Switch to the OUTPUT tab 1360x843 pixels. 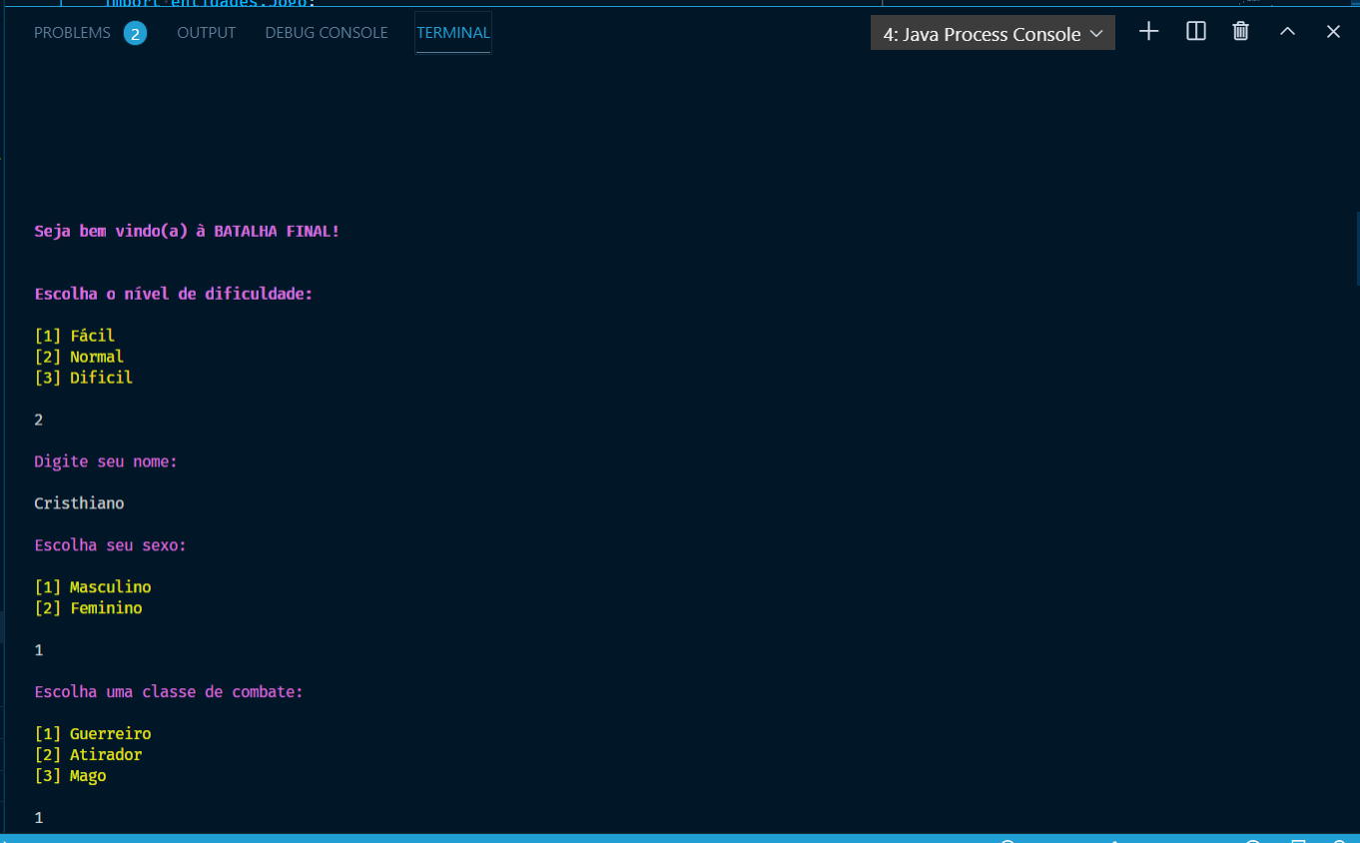coord(206,32)
